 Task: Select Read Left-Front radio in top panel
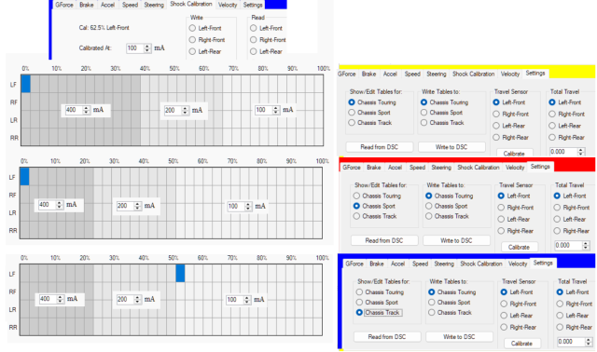tap(253, 28)
